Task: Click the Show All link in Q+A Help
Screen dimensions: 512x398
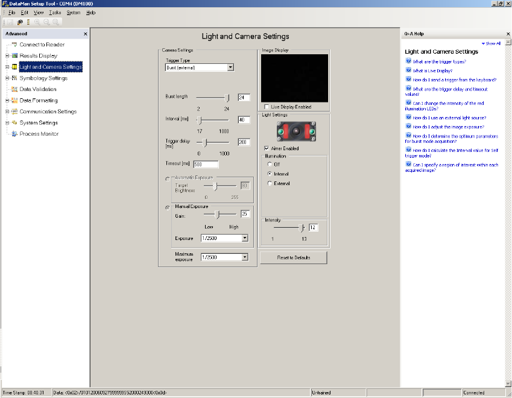Action: click(491, 43)
